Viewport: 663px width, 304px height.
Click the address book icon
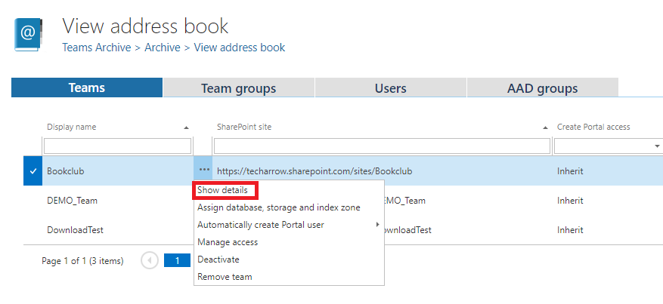(x=28, y=35)
